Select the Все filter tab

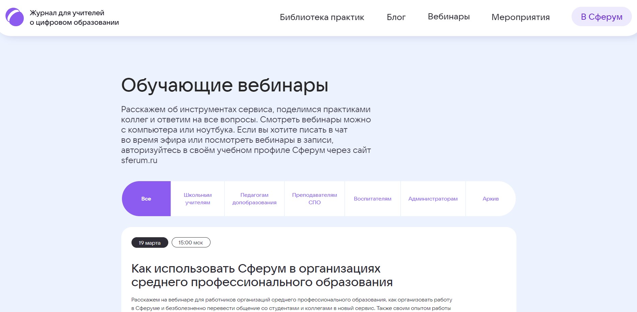[x=146, y=198]
